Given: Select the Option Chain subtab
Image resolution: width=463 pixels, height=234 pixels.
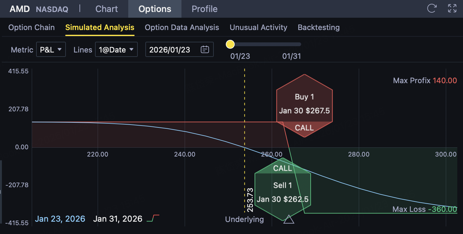Looking at the screenshot, I should (31, 28).
